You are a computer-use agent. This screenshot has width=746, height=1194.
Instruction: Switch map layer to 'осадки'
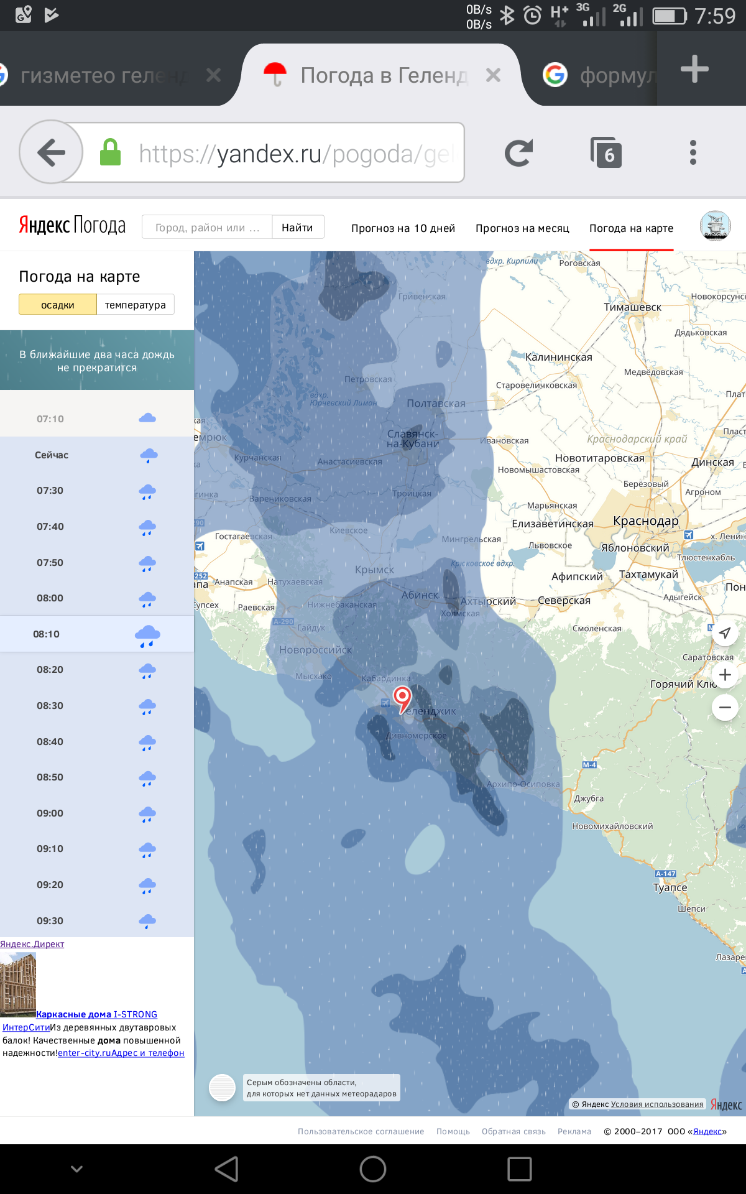pos(58,305)
